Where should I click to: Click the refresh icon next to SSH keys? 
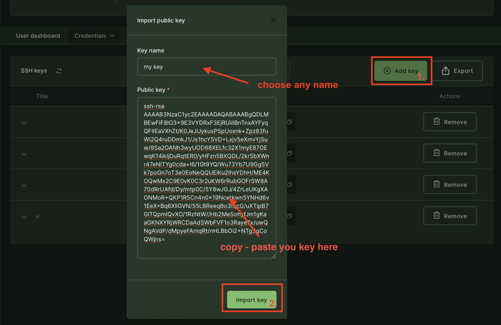[59, 71]
